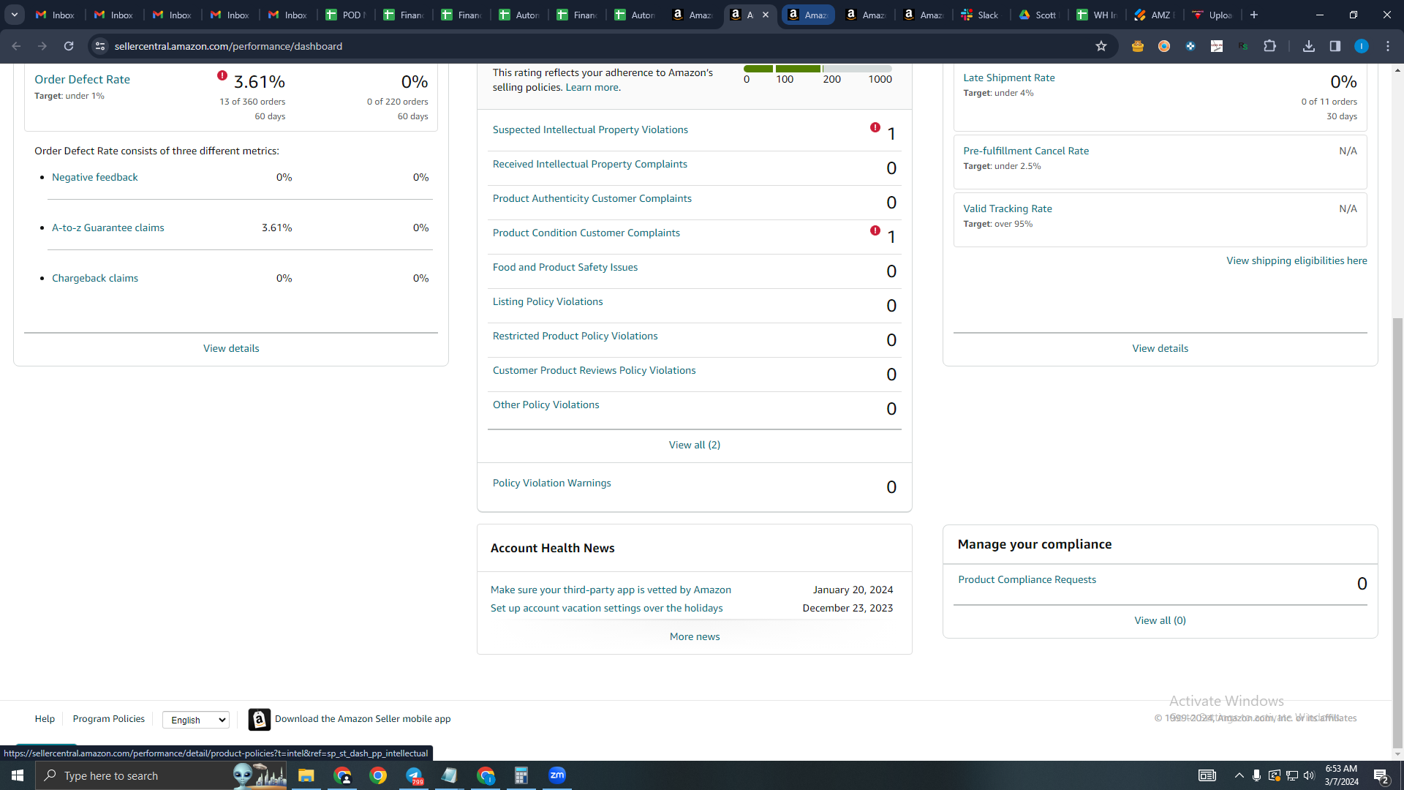Click View shipping eligibilities here
The height and width of the screenshot is (790, 1404).
(x=1297, y=260)
